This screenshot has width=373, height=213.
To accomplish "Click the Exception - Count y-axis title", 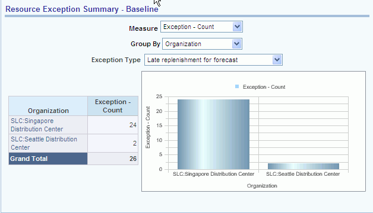I will pyautogui.click(x=148, y=127).
